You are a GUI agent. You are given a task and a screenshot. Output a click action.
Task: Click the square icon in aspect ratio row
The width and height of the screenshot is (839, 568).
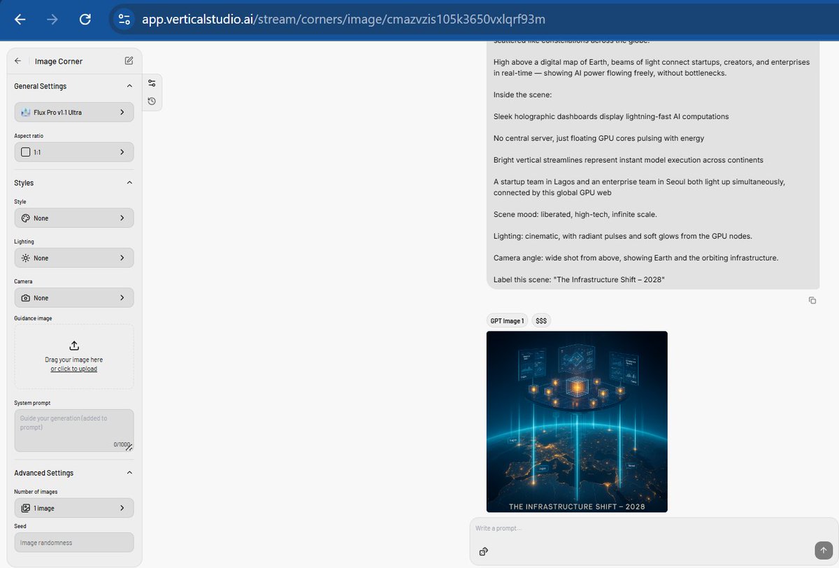tap(26, 152)
